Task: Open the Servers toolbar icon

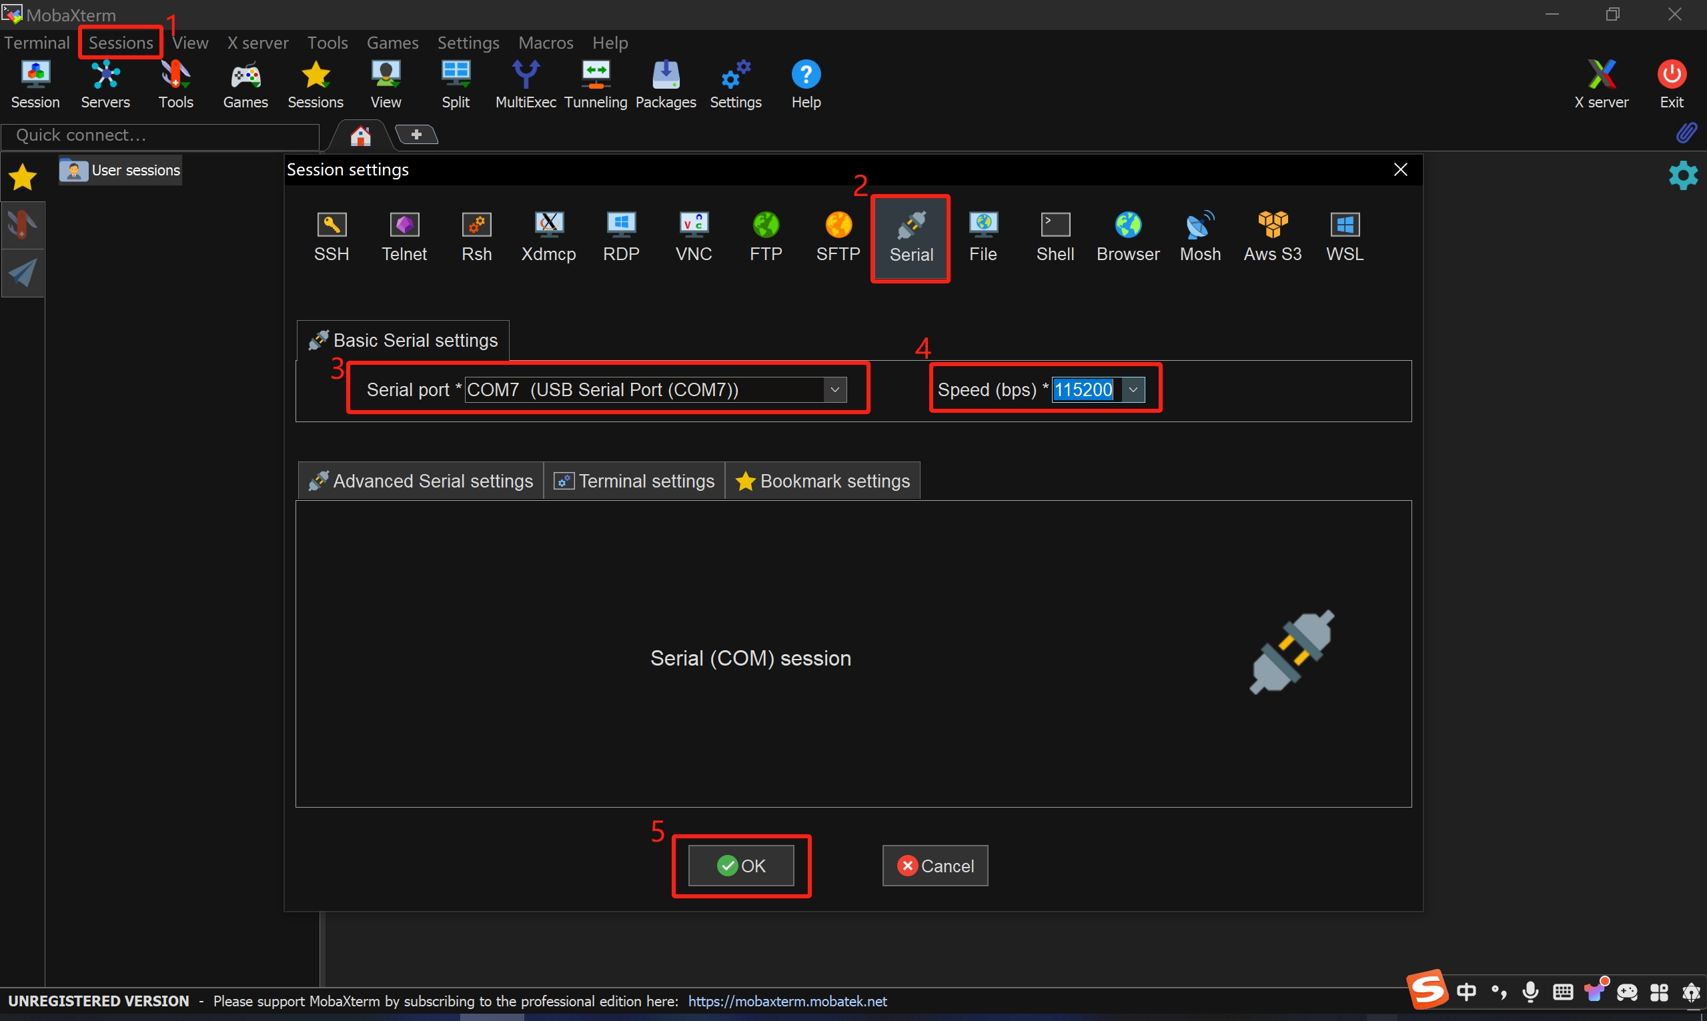Action: coord(105,85)
